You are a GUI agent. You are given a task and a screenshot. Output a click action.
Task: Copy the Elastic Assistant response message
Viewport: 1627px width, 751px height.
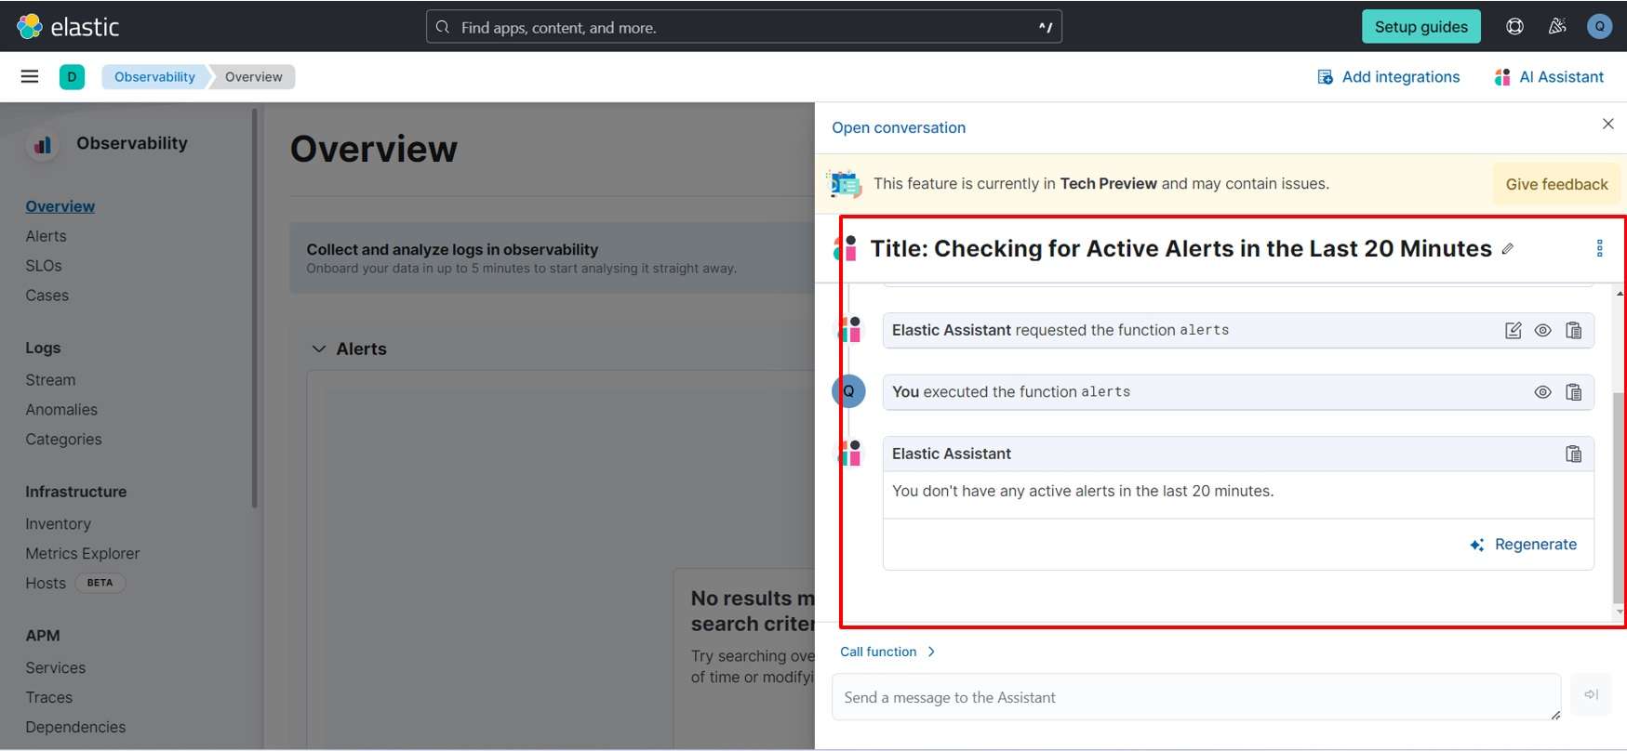(1574, 454)
